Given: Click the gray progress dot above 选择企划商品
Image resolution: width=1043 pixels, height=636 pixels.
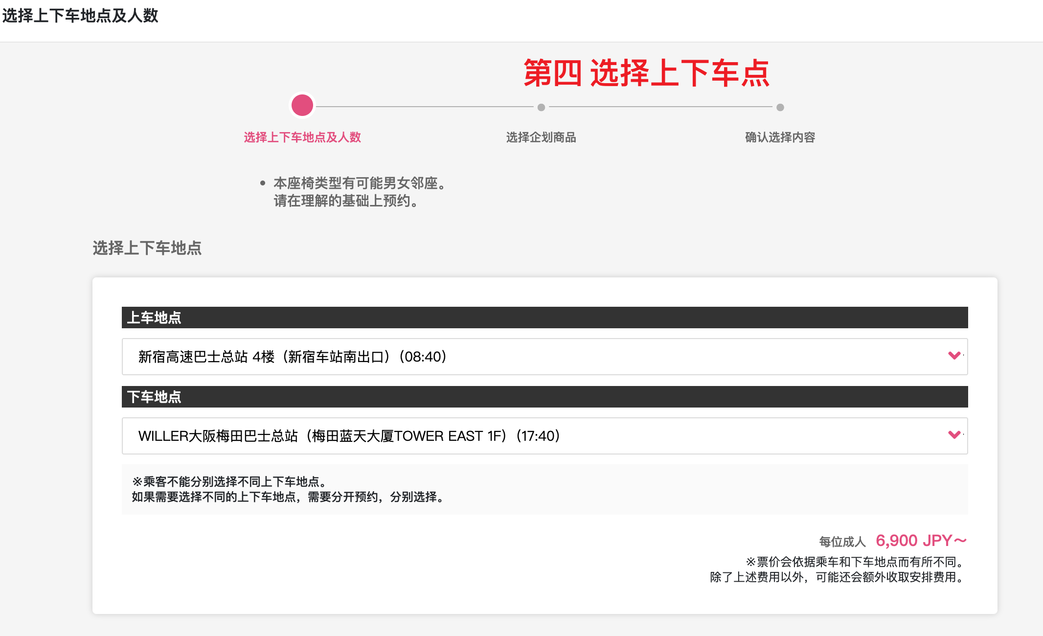Looking at the screenshot, I should click(541, 107).
